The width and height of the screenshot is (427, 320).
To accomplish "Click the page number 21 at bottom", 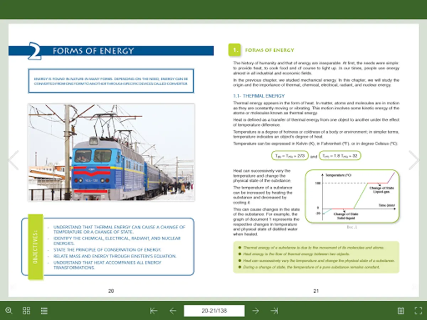I will coord(316,291).
